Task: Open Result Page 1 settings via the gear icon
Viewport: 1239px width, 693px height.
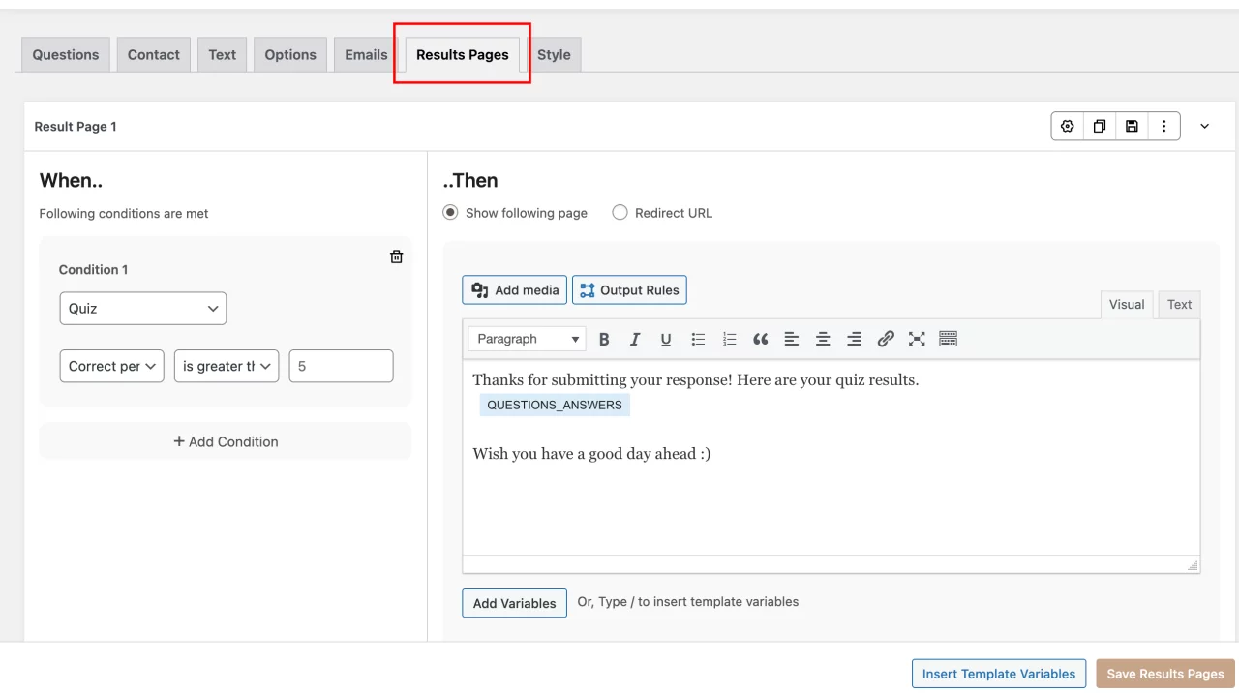Action: [1067, 126]
